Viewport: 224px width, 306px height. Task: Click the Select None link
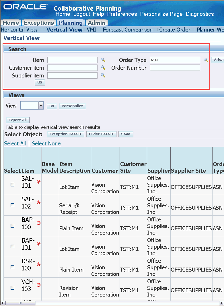tap(46, 143)
